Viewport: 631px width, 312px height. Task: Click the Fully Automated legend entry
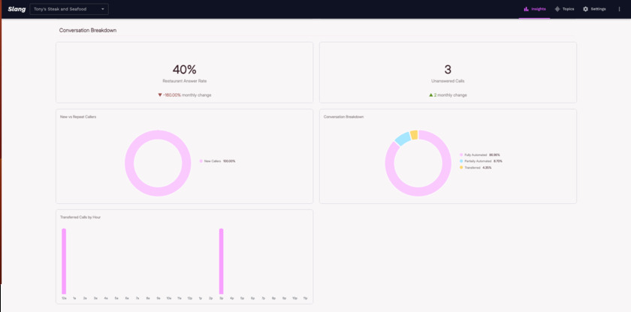[480, 154]
